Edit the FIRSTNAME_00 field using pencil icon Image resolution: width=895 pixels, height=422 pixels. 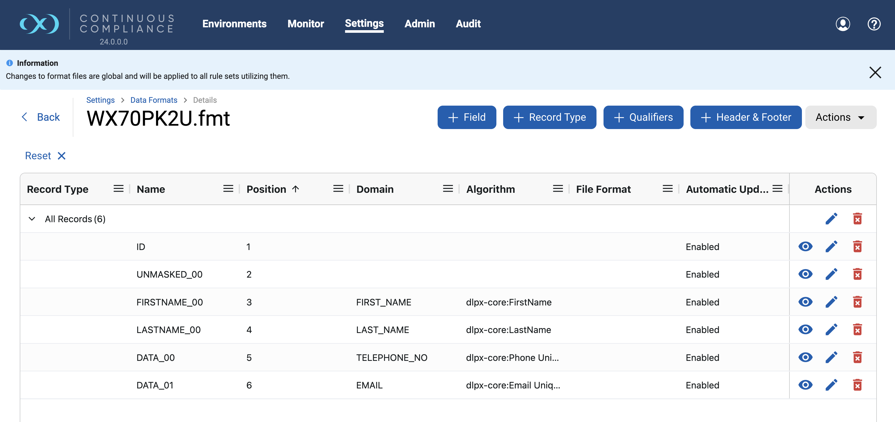[831, 302]
